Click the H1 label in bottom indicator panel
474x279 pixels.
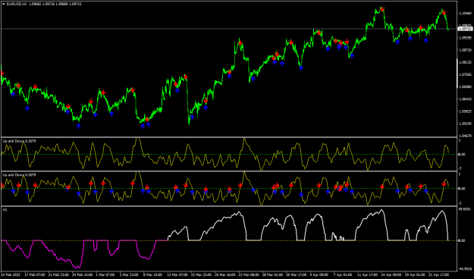5,210
